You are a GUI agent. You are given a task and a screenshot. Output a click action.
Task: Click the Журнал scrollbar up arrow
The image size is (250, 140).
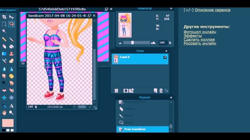(x=171, y=102)
